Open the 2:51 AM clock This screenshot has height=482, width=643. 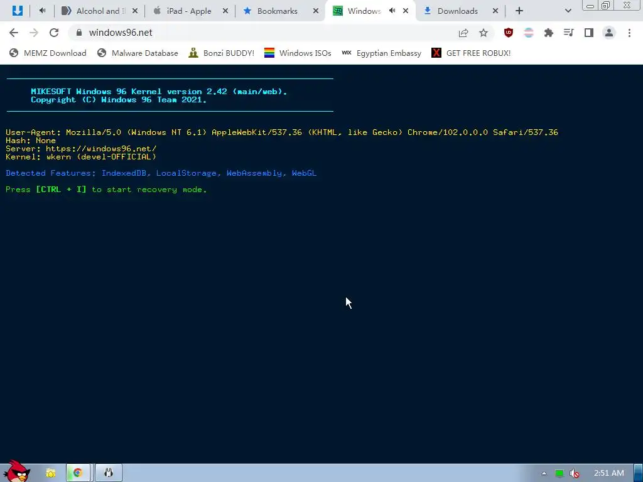[x=609, y=473]
